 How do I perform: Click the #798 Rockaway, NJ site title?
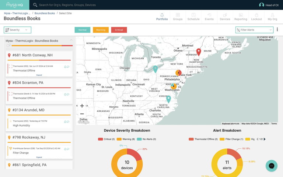click(x=29, y=138)
